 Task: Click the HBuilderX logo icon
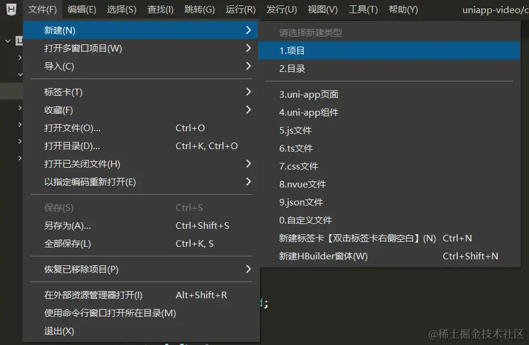pos(11,9)
